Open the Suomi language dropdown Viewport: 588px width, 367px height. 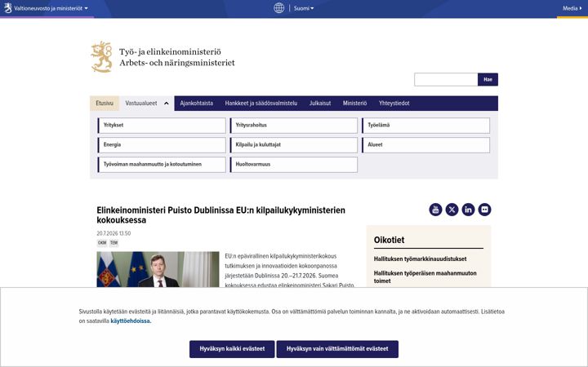pyautogui.click(x=304, y=8)
